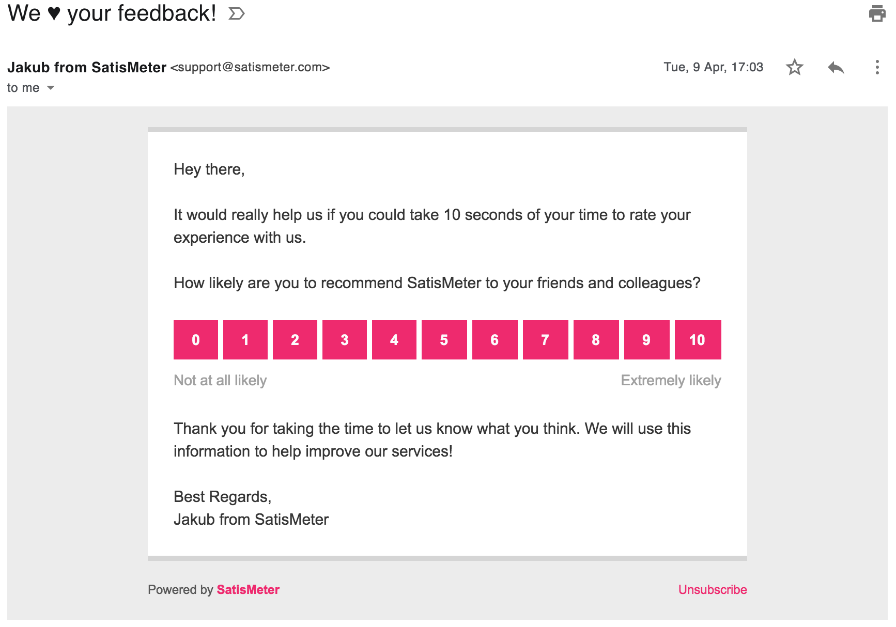
Task: Rate 10, extremely likely
Action: [x=698, y=340]
